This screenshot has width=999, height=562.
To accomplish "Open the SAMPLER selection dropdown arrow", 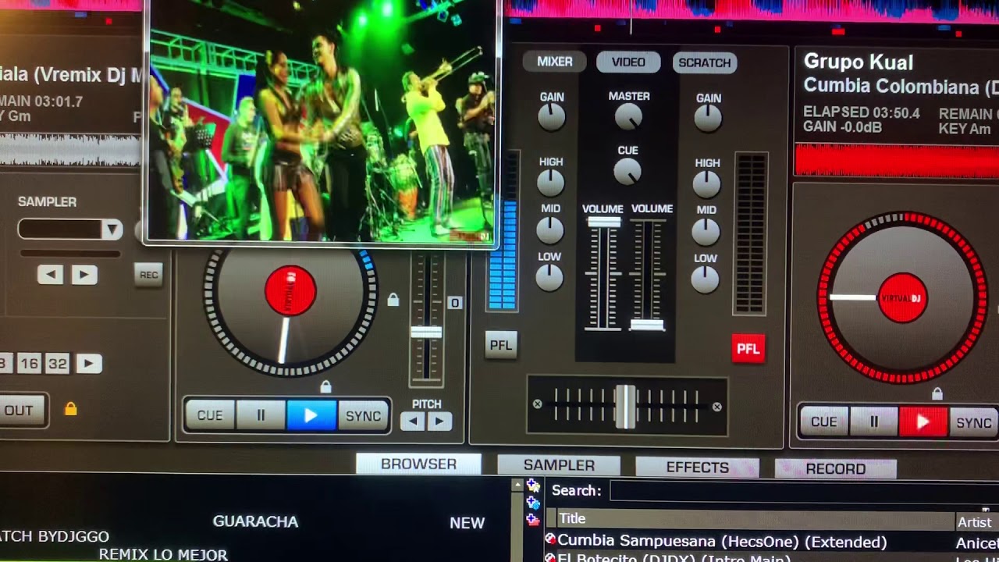I will [112, 229].
